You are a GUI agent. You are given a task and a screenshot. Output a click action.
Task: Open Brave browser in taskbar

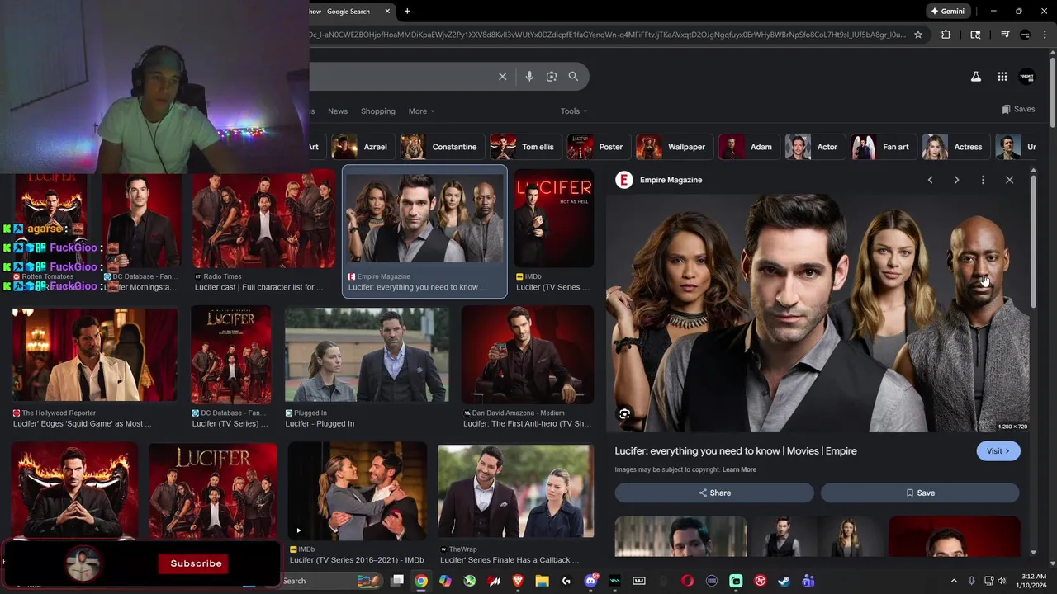click(519, 581)
